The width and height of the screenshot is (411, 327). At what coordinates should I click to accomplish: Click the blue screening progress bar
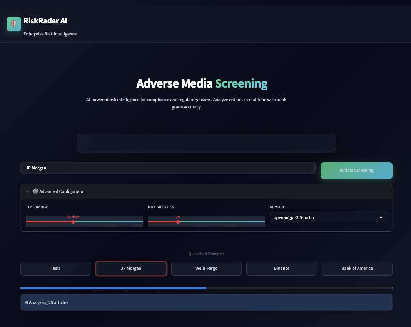113,288
